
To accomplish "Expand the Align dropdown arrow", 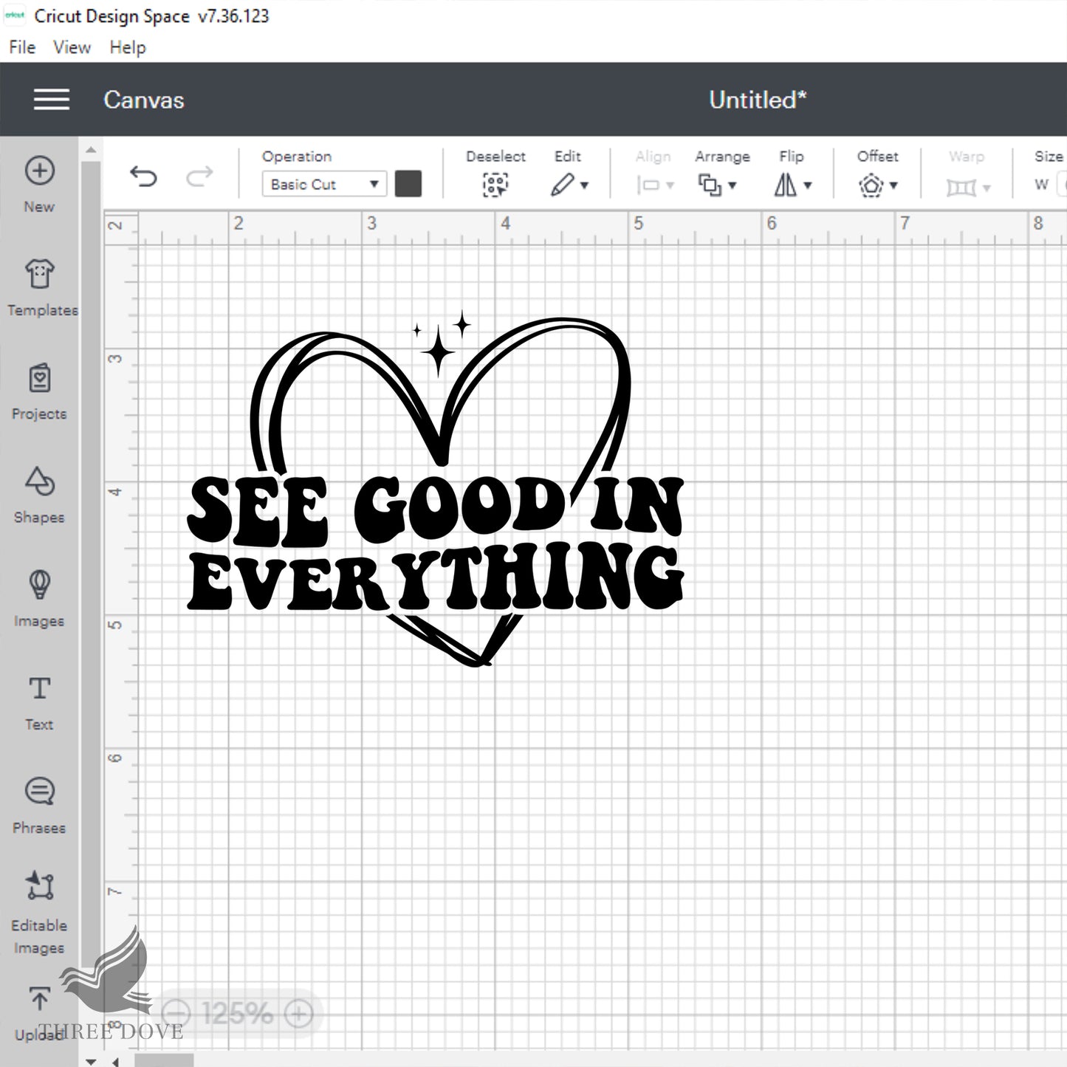I will click(670, 185).
